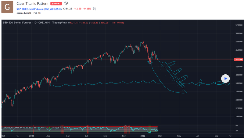Click the alarm clock alert icon beside the price change
Image resolution: width=244 pixels, height=138 pixels.
tap(94, 9)
